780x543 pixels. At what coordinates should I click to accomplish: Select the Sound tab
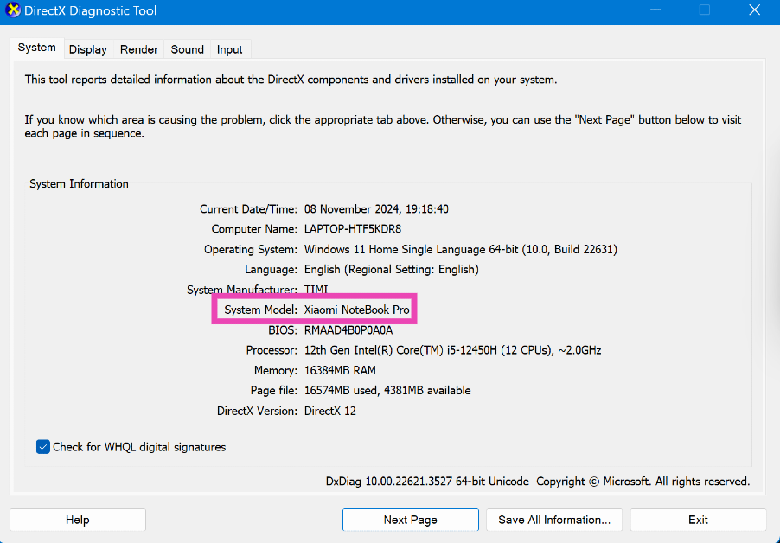coord(187,49)
